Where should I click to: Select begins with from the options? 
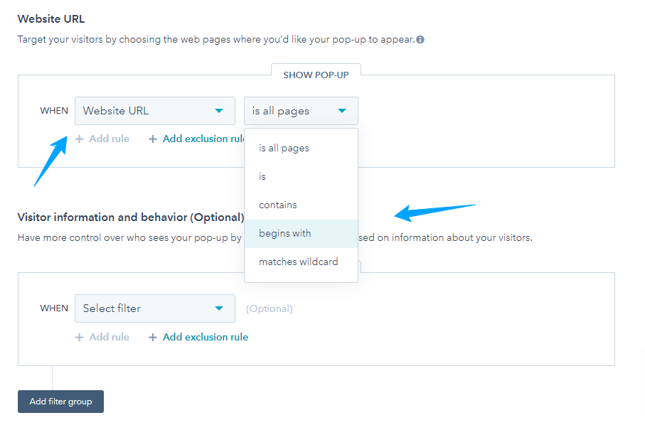coord(284,233)
